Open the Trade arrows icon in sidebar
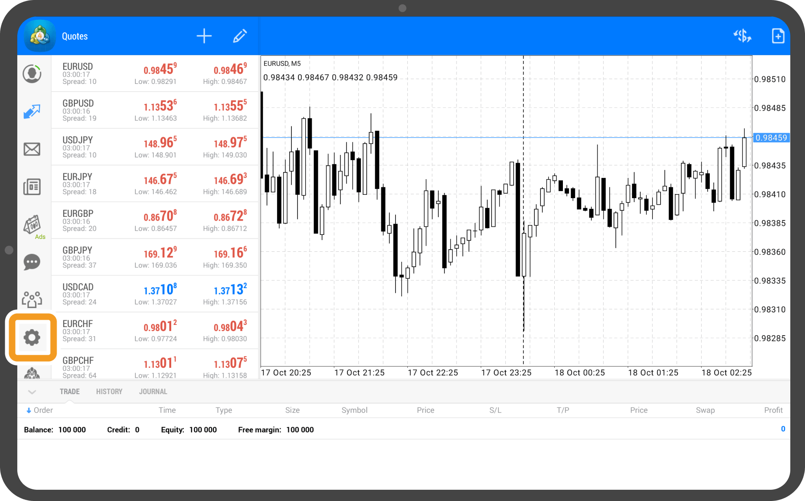Viewport: 805px width, 501px height. tap(32, 112)
